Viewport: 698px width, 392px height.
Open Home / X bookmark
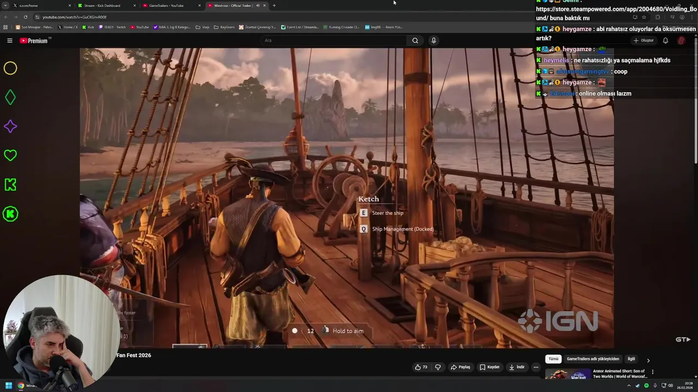(68, 27)
